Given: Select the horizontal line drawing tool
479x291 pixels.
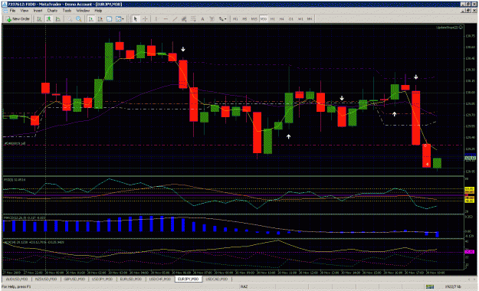Looking at the screenshot, I should coord(166,19).
